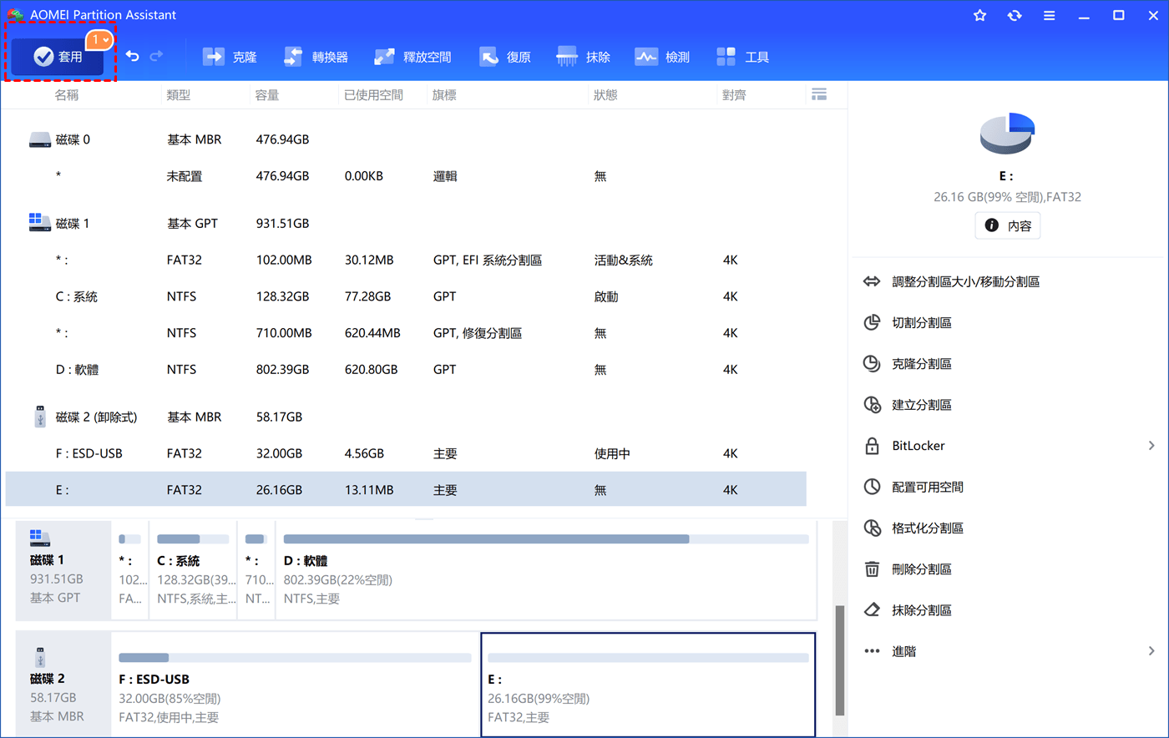Expand the 進階 advanced submenu arrow
The image size is (1169, 738).
click(x=1151, y=651)
